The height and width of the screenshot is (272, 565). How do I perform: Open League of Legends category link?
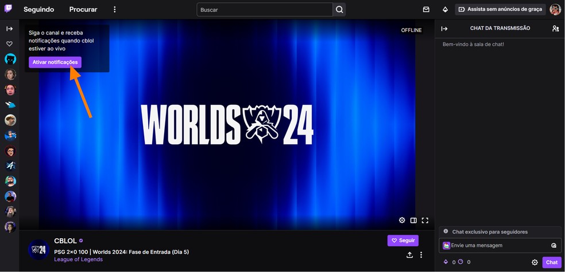click(x=79, y=259)
